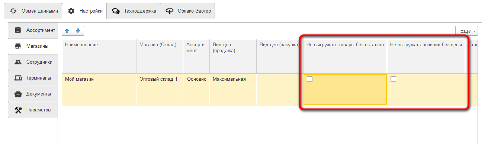This screenshot has height=144, width=488.
Task: Click the devices icon beside Терминалы
Action: coord(17,78)
